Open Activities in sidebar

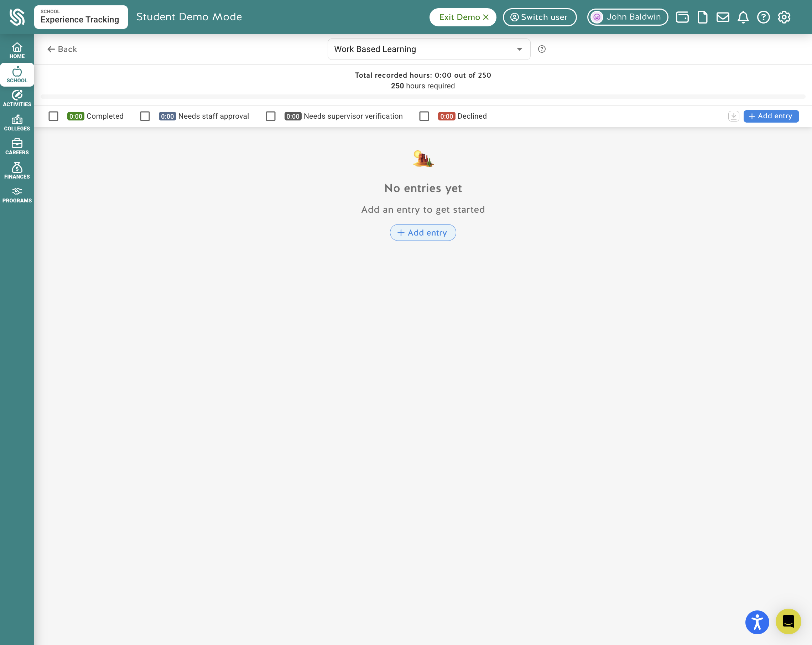[x=17, y=99]
